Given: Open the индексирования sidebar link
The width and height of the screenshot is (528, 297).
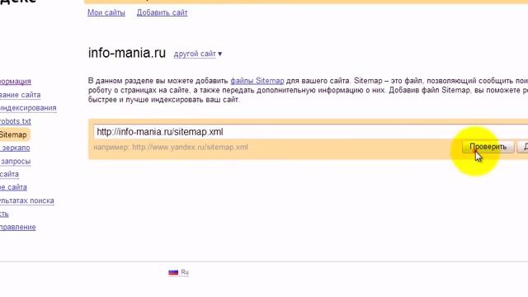Looking at the screenshot, I should 28,108.
